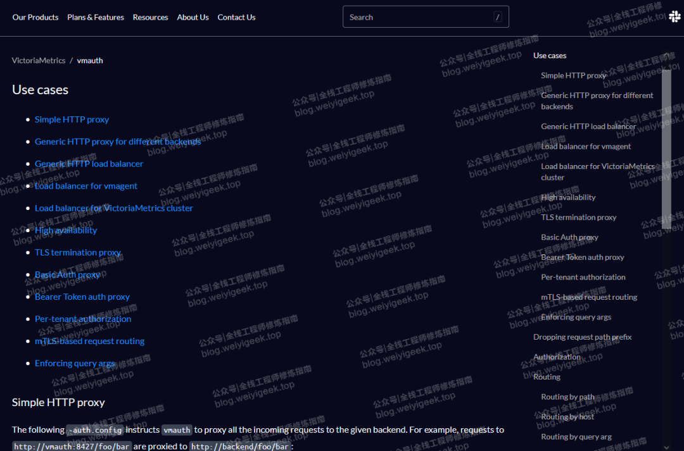Viewport: 684px width, 451px height.
Task: Click the Simple HTTP proxy section heading
Action: pyautogui.click(x=58, y=403)
